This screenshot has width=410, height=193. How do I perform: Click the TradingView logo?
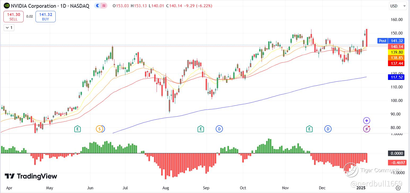31,176
